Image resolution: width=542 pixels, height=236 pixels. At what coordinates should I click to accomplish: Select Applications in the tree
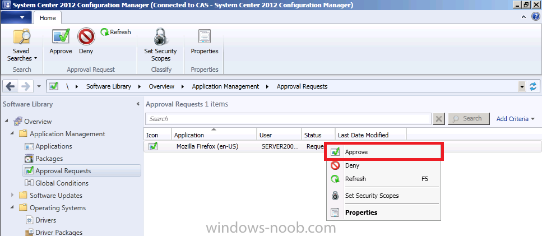49,146
